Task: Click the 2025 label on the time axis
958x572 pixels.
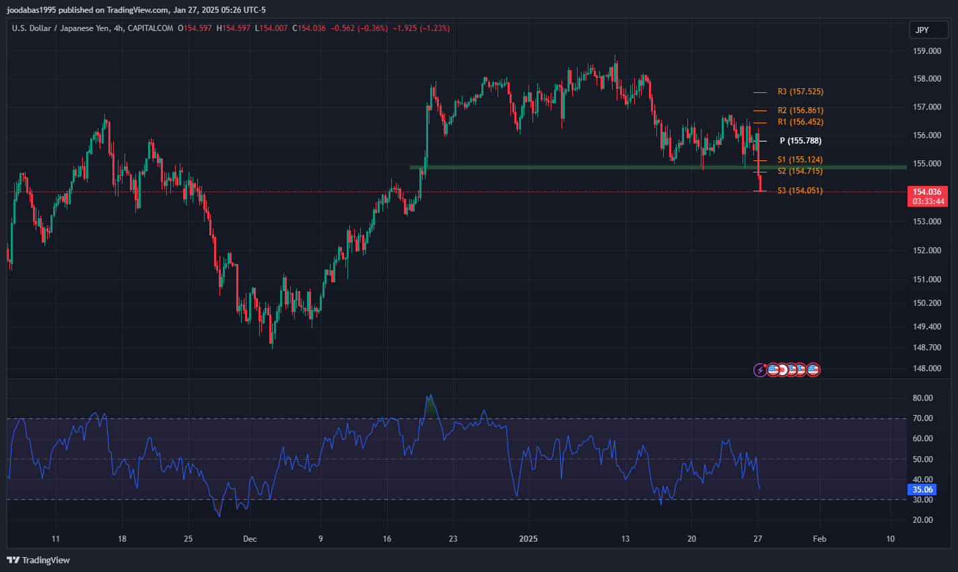Action: (x=528, y=539)
